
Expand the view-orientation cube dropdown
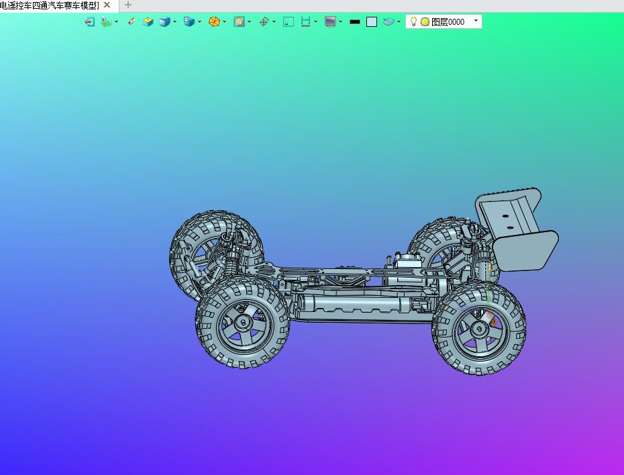tap(199, 22)
